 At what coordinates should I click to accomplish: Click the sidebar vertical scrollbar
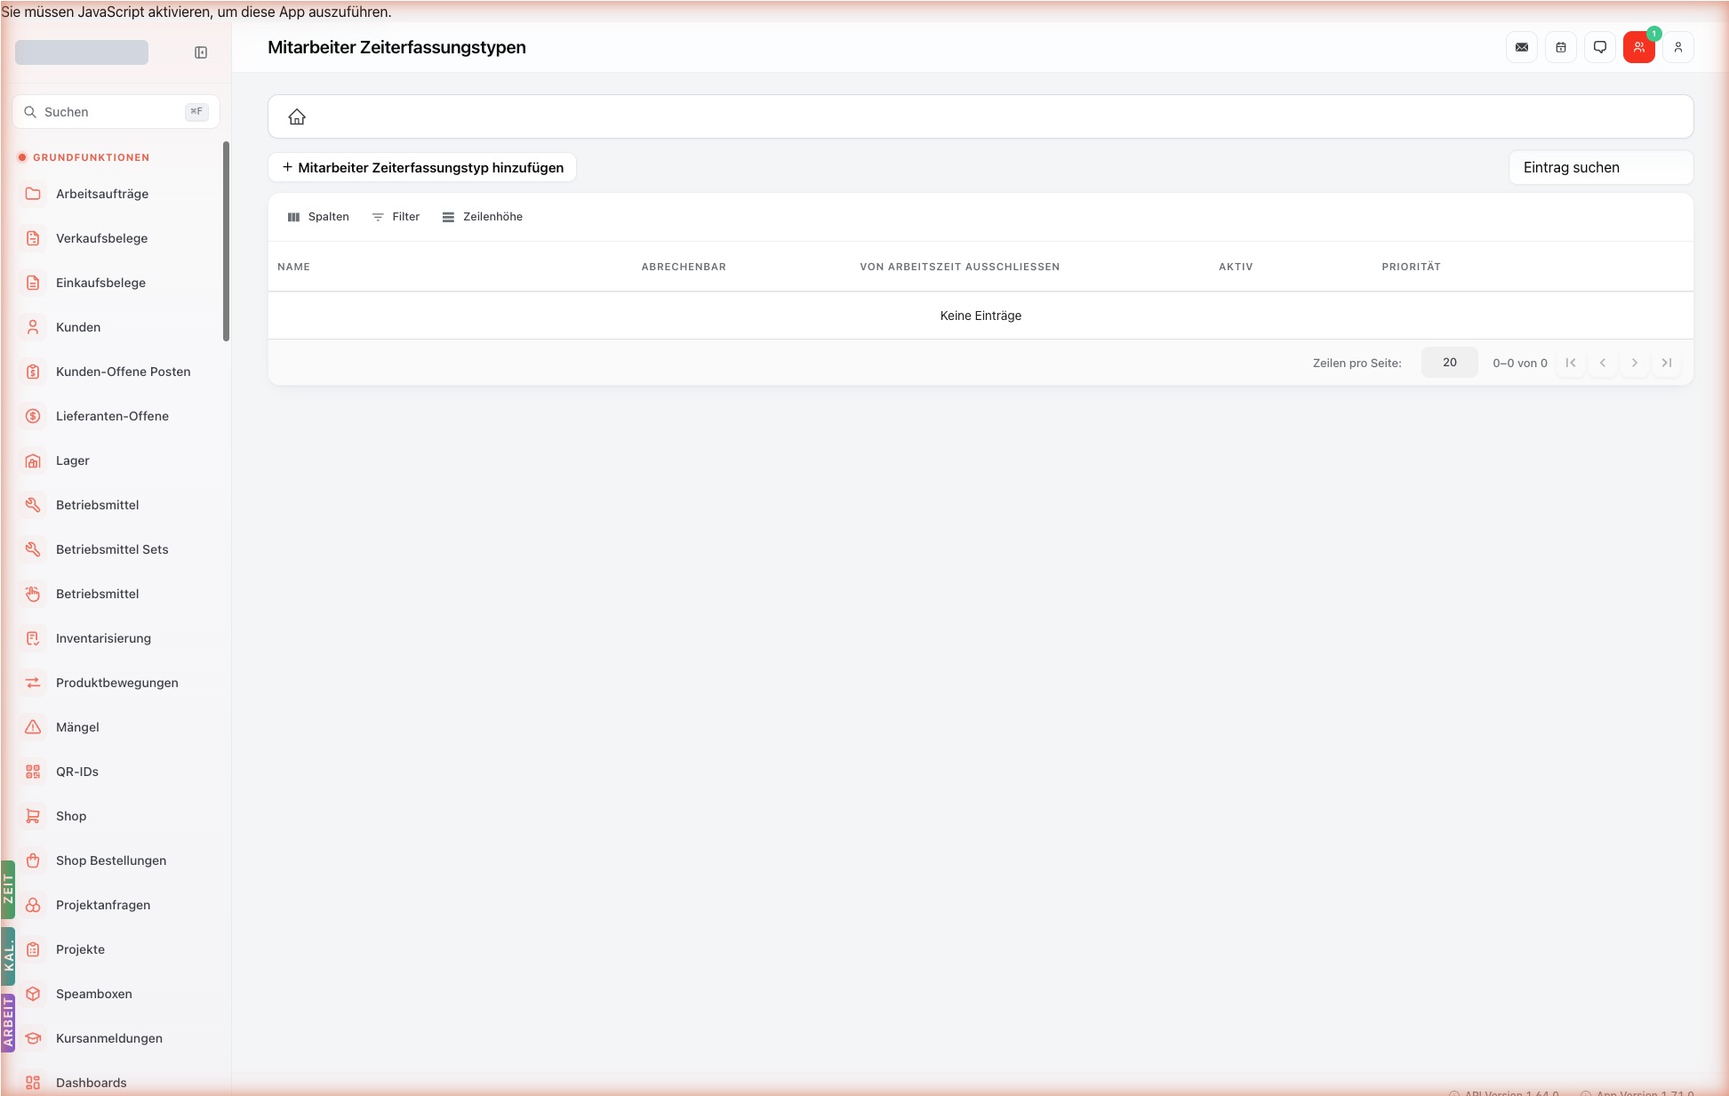pyautogui.click(x=226, y=240)
